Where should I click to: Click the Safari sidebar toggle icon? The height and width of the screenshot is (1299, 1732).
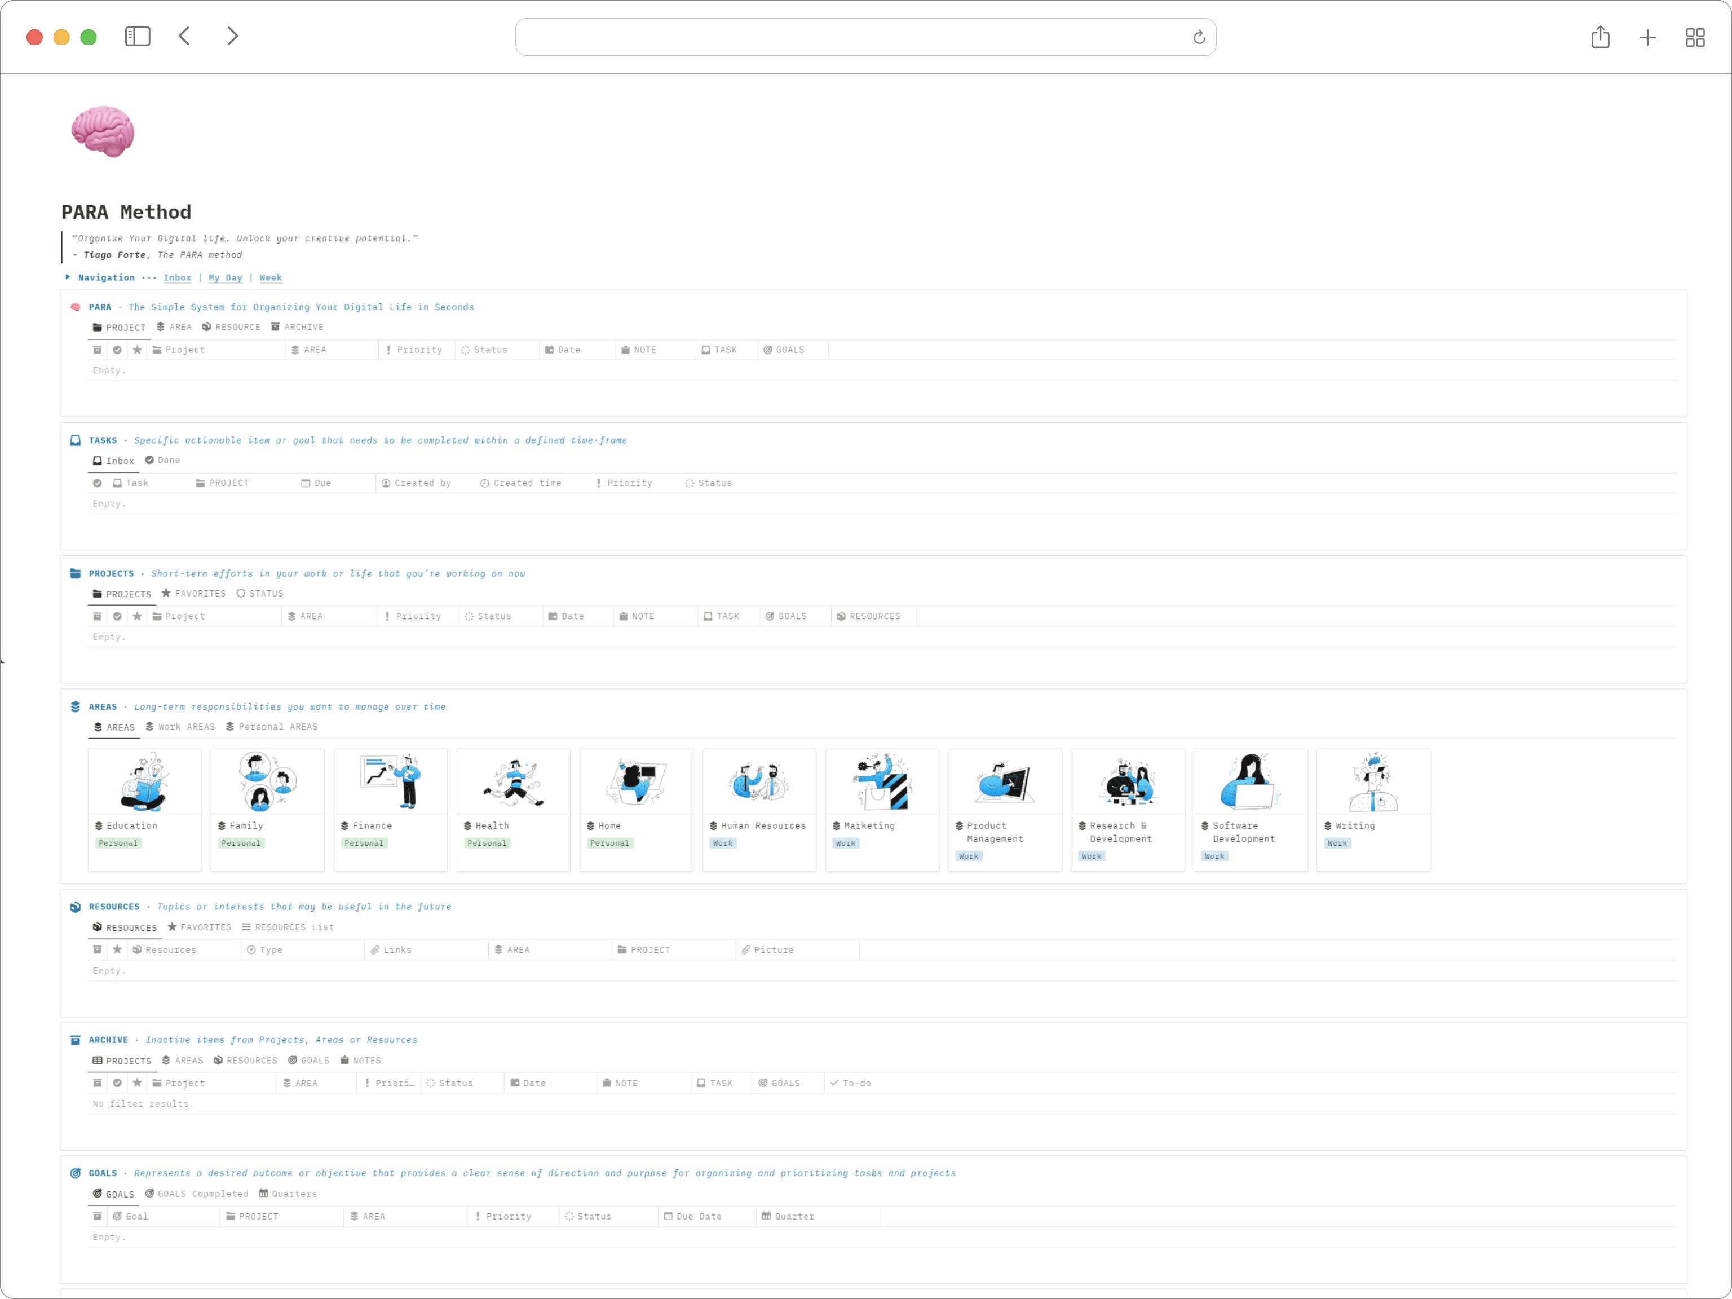point(137,36)
